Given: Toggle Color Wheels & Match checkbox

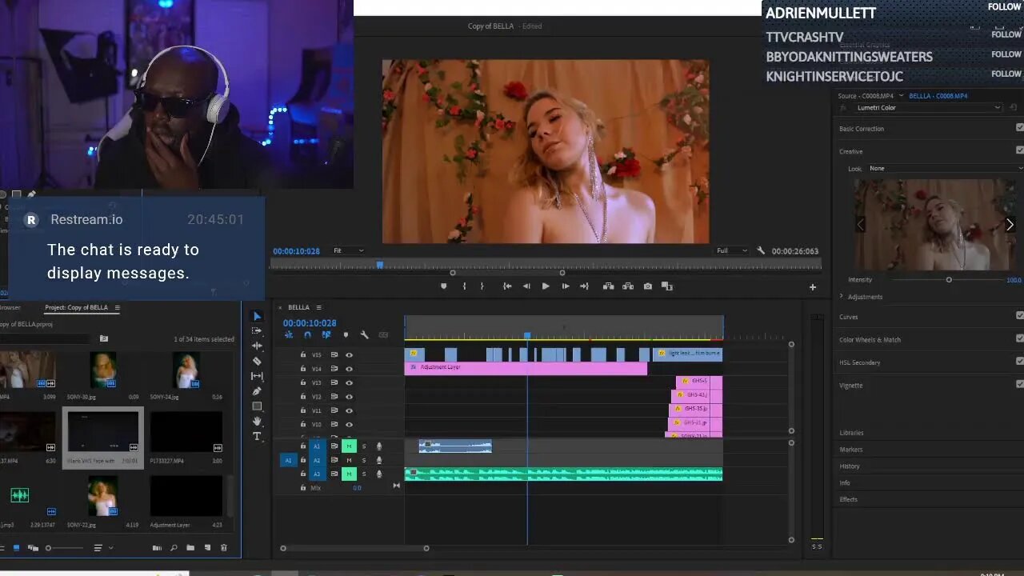Looking at the screenshot, I should pos(1019,338).
